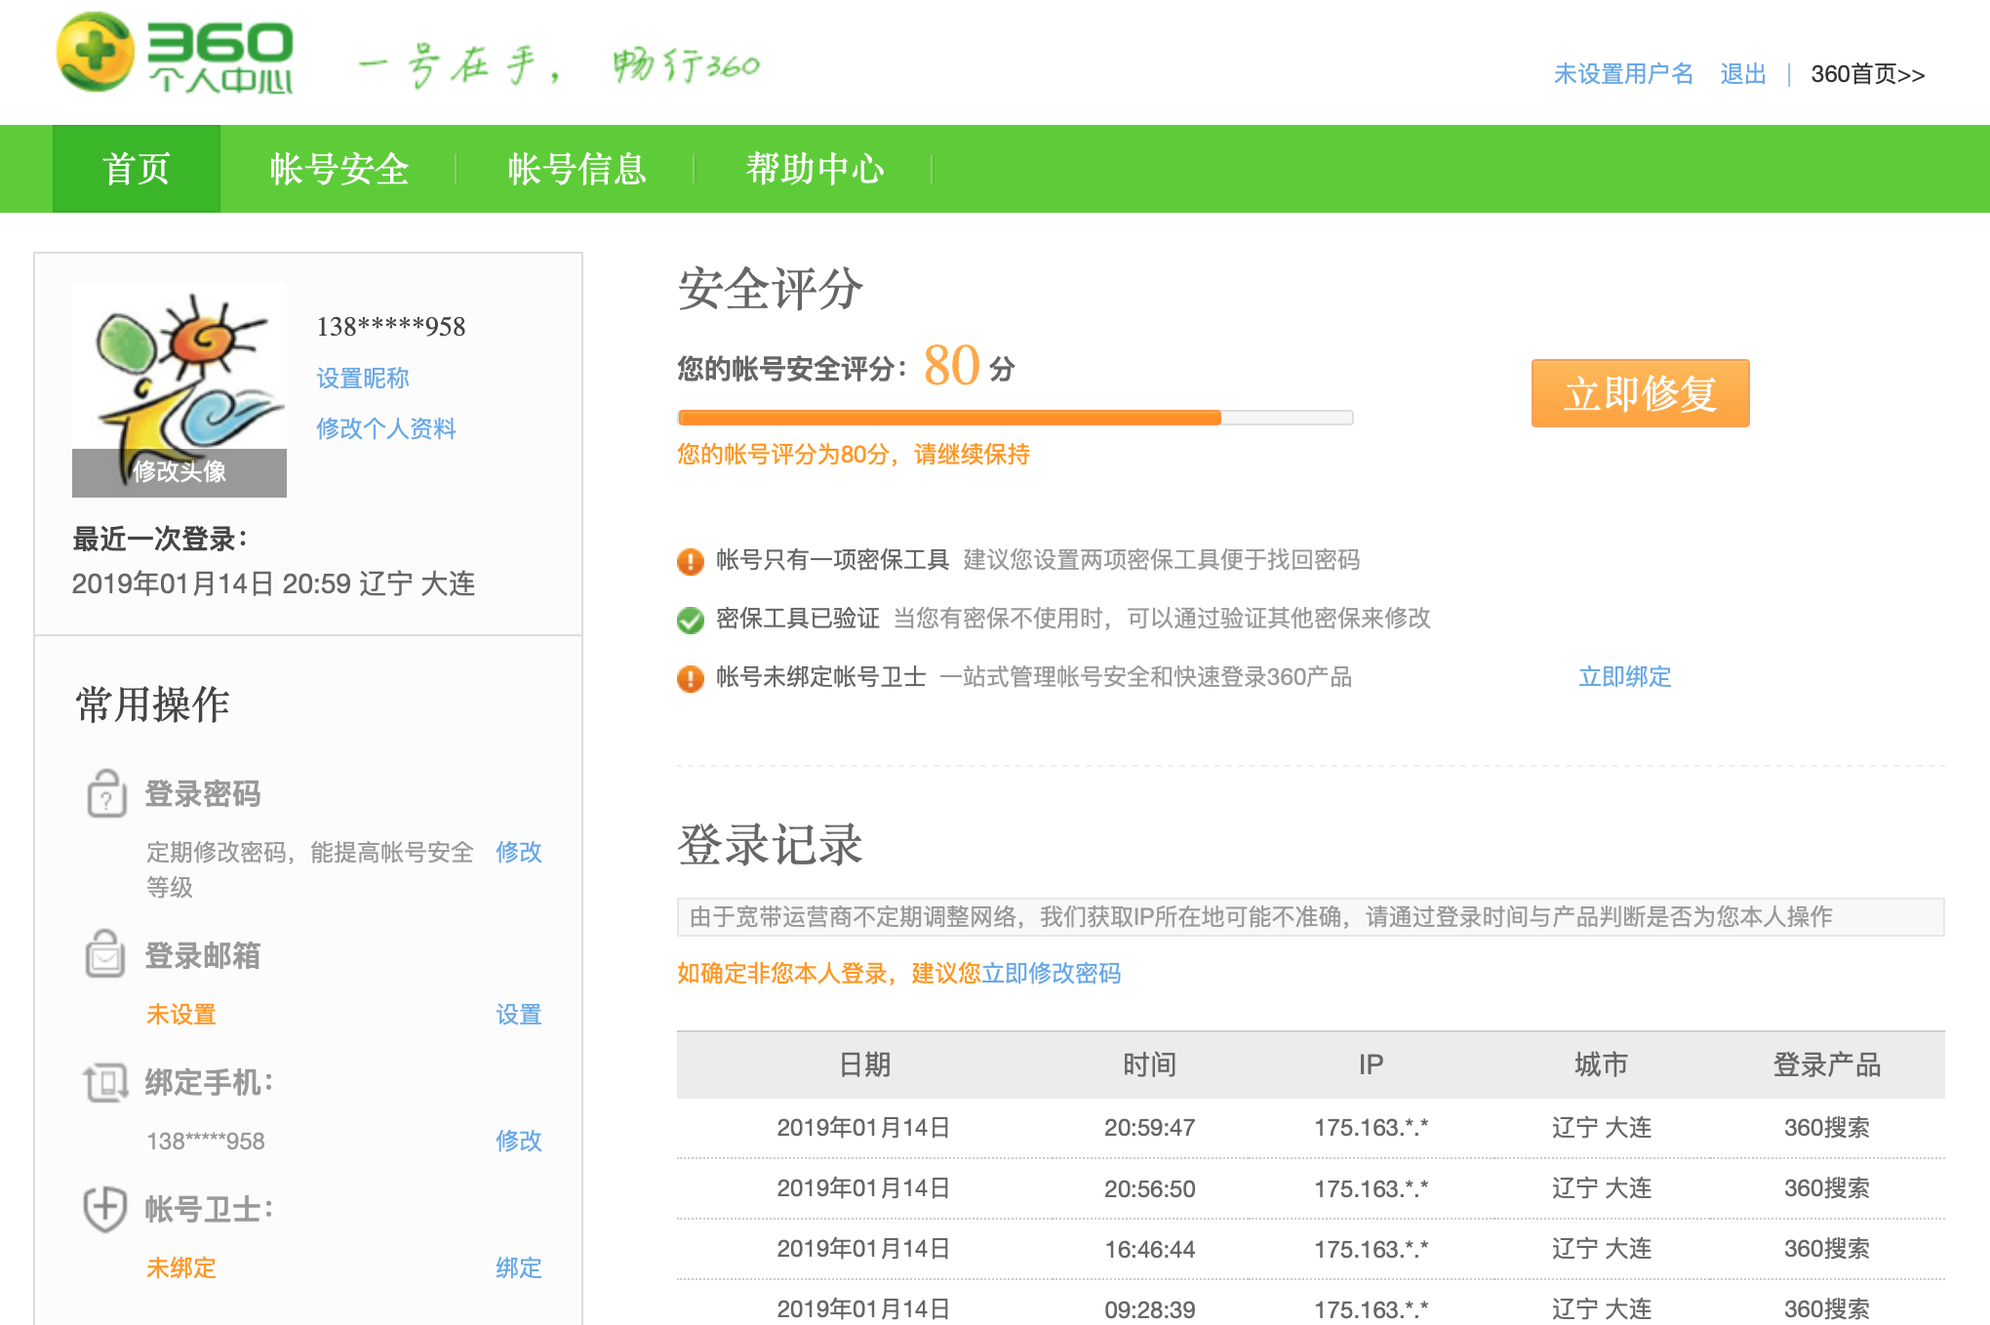1990x1325 pixels.
Task: Click the warning icon before 帐号只有一项密保工具
Action: point(689,560)
